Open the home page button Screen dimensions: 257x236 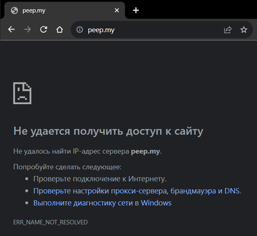pyautogui.click(x=60, y=30)
